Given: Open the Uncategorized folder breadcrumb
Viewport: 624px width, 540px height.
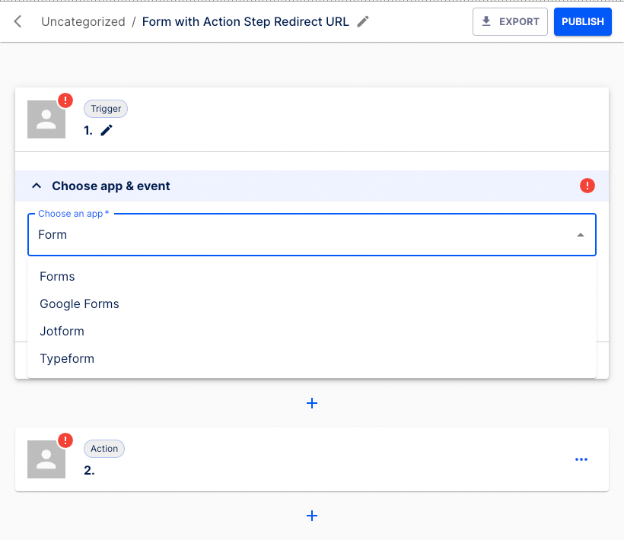Looking at the screenshot, I should 83,21.
